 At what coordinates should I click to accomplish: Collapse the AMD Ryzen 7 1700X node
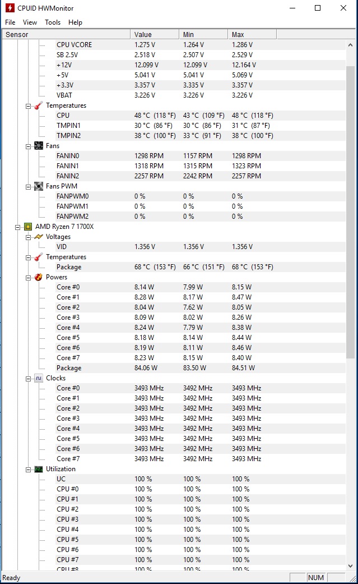tap(17, 227)
